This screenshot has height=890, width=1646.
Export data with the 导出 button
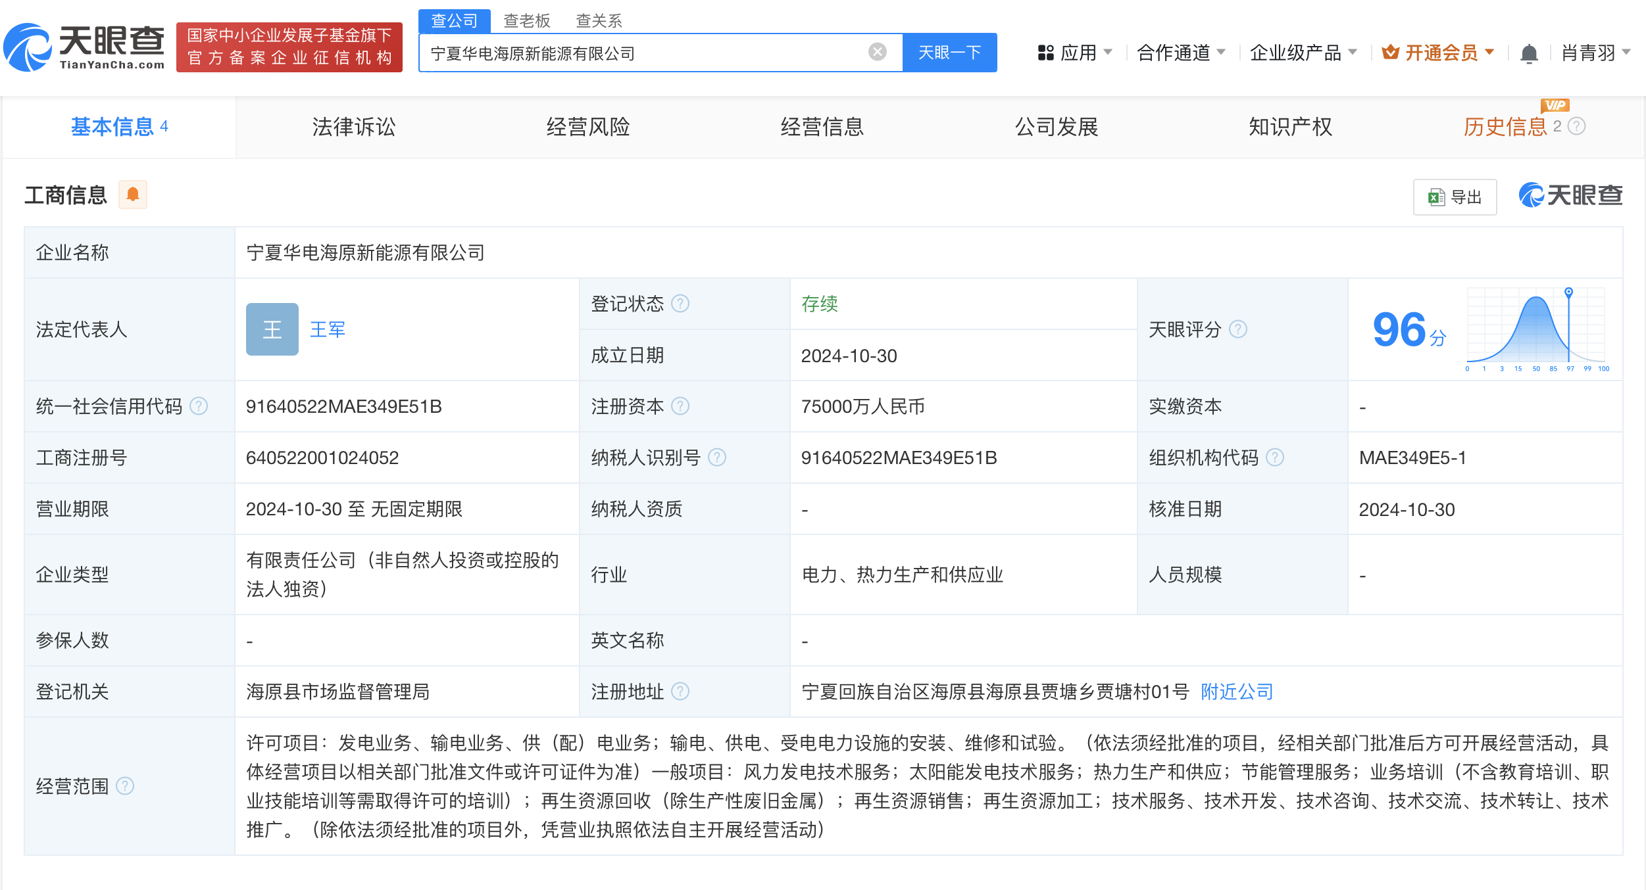pos(1455,197)
